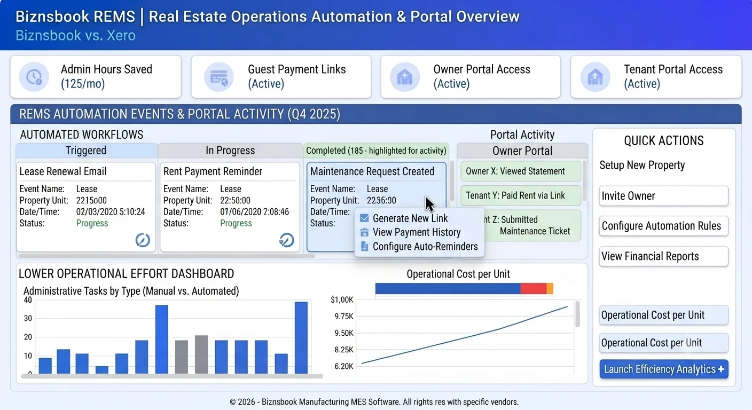Open the Rent Payment Reminder card
This screenshot has height=410, width=752.
pos(230,207)
